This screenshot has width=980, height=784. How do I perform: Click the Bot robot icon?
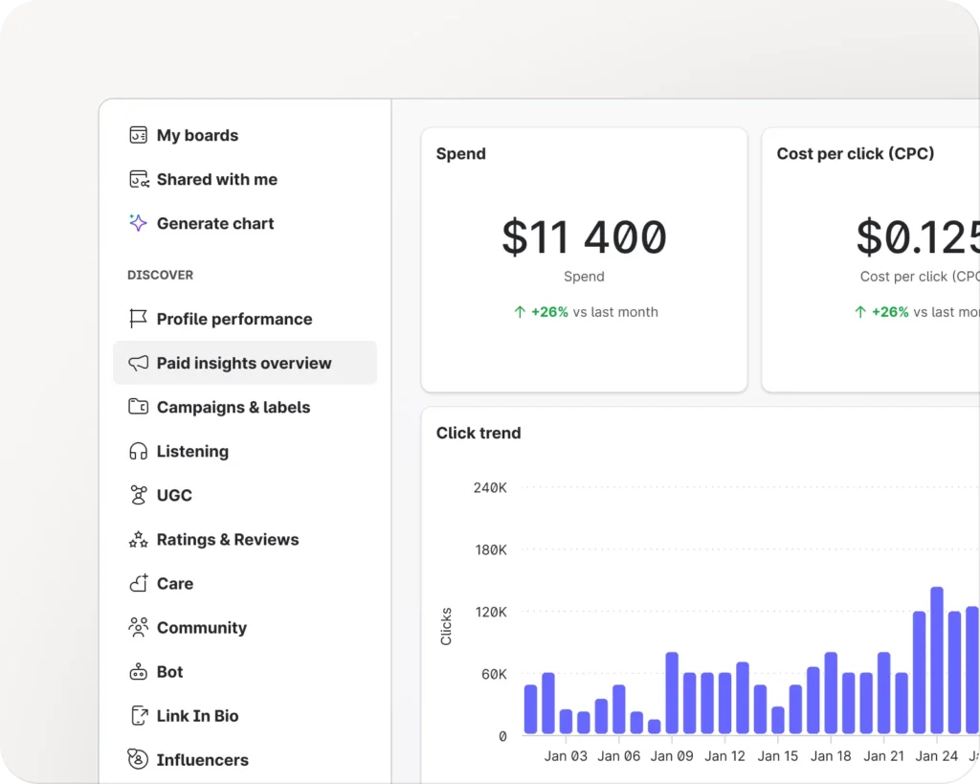(138, 672)
